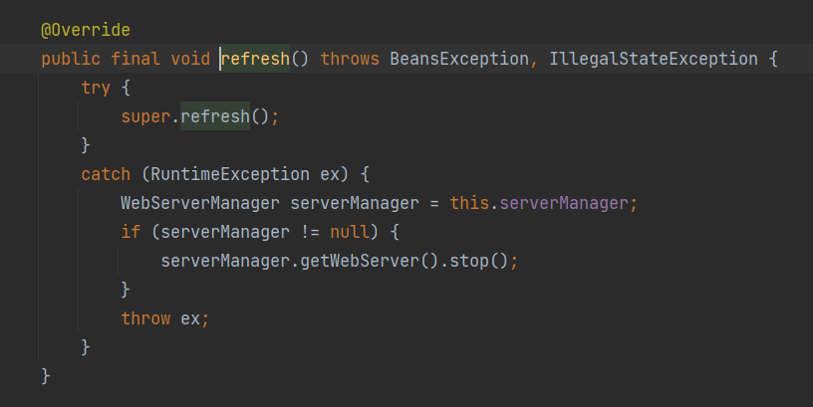The width and height of the screenshot is (813, 407).
Task: Click IllegalStateException in the throws clause
Action: coord(654,59)
